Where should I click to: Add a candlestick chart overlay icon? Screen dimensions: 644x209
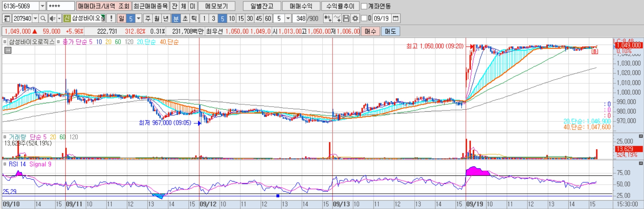pos(328,18)
